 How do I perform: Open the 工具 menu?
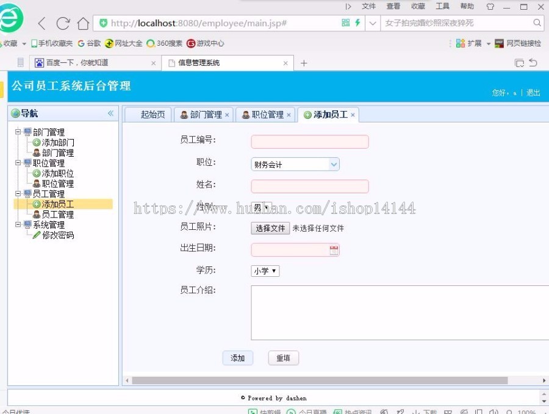click(443, 6)
